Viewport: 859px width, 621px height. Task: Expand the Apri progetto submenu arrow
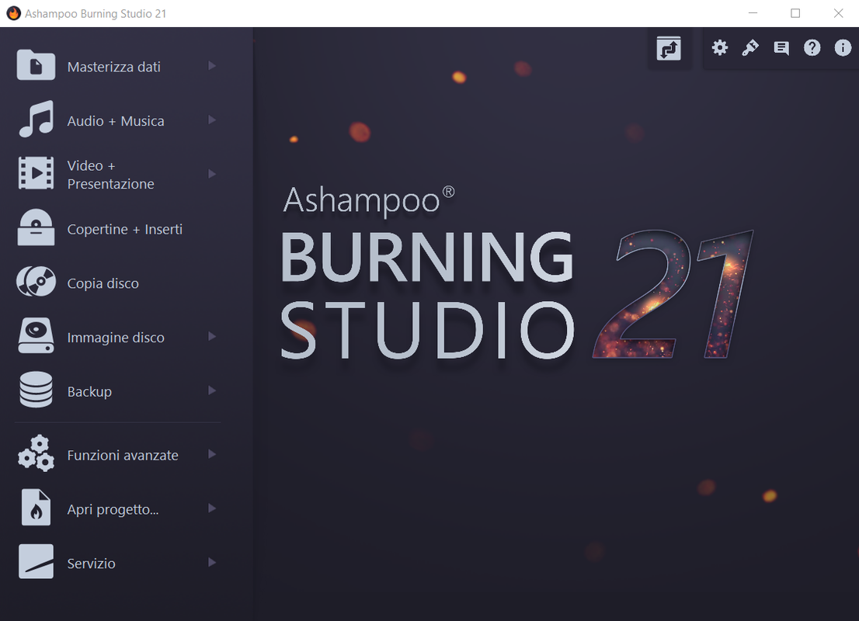[212, 508]
